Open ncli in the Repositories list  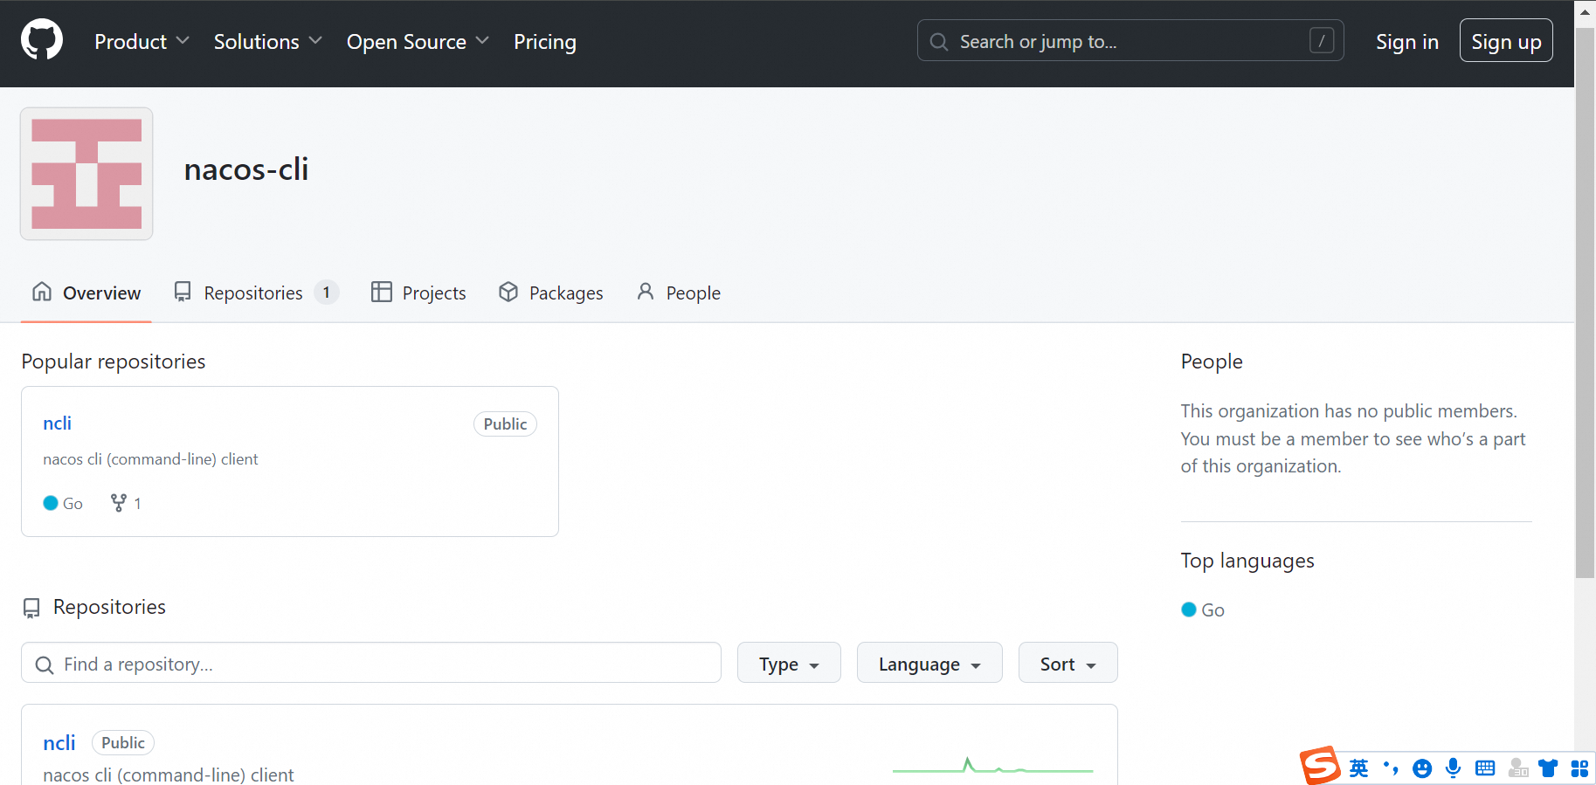coord(59,743)
